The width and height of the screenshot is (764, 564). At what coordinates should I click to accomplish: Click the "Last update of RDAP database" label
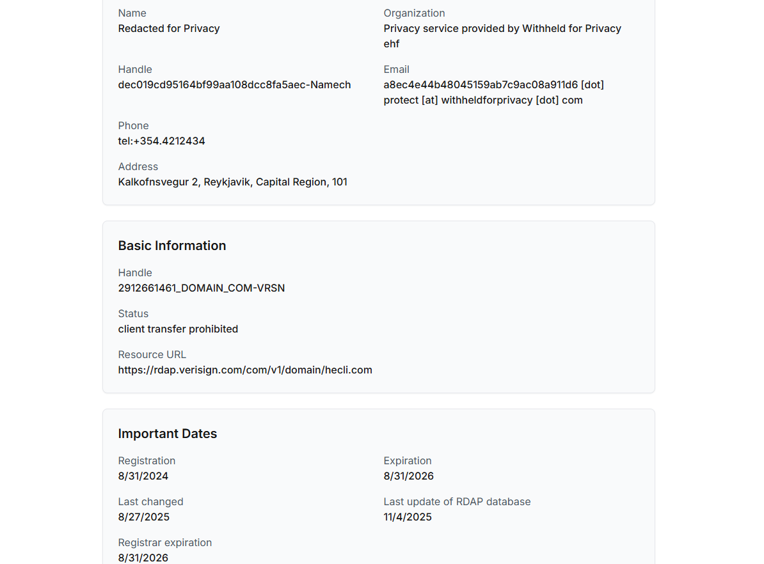click(x=457, y=501)
